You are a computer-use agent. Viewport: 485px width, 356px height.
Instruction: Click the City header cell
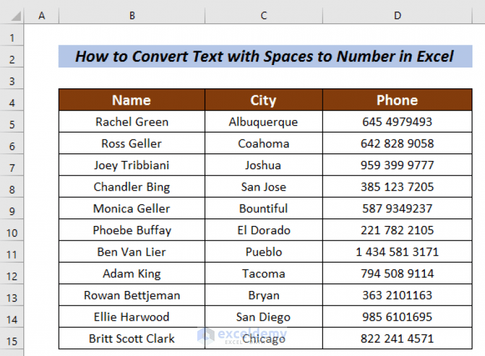click(x=264, y=100)
